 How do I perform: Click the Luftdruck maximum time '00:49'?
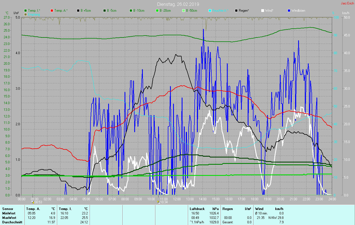(195, 217)
